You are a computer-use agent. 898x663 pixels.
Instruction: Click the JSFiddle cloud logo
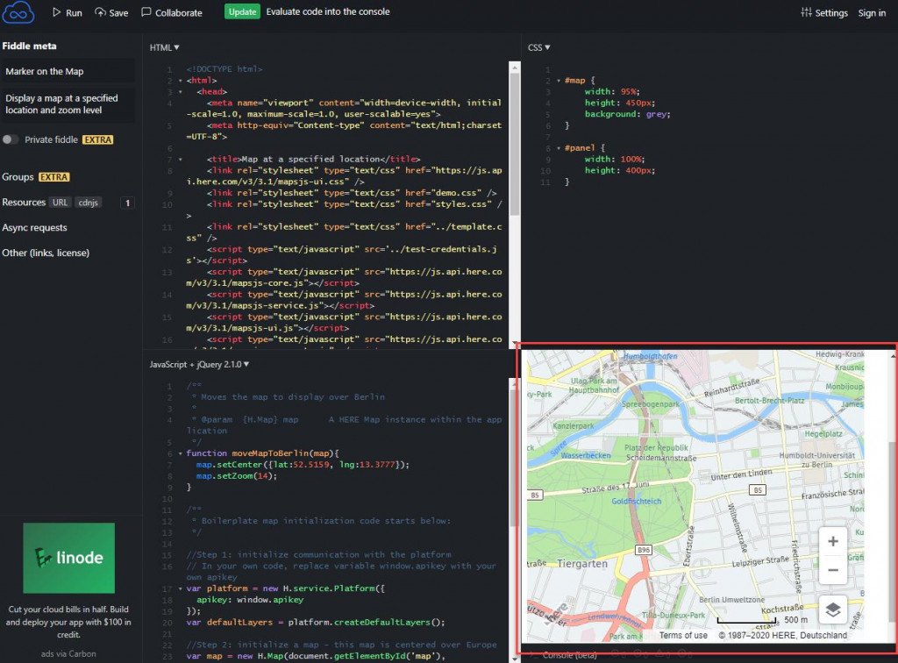click(x=18, y=12)
